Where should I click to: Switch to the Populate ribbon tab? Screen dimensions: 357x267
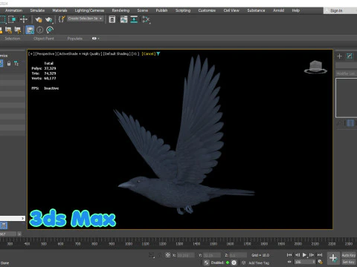75,39
